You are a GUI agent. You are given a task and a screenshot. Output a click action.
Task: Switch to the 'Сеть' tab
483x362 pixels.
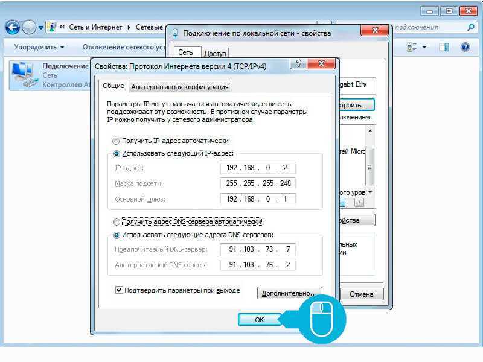tap(185, 52)
